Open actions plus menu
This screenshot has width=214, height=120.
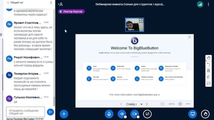(64, 114)
